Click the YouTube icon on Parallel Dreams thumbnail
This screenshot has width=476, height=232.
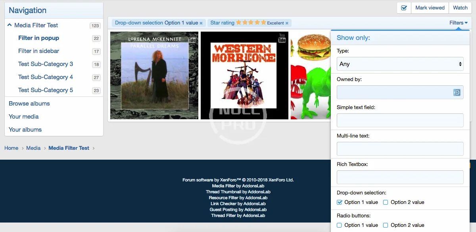(x=193, y=38)
